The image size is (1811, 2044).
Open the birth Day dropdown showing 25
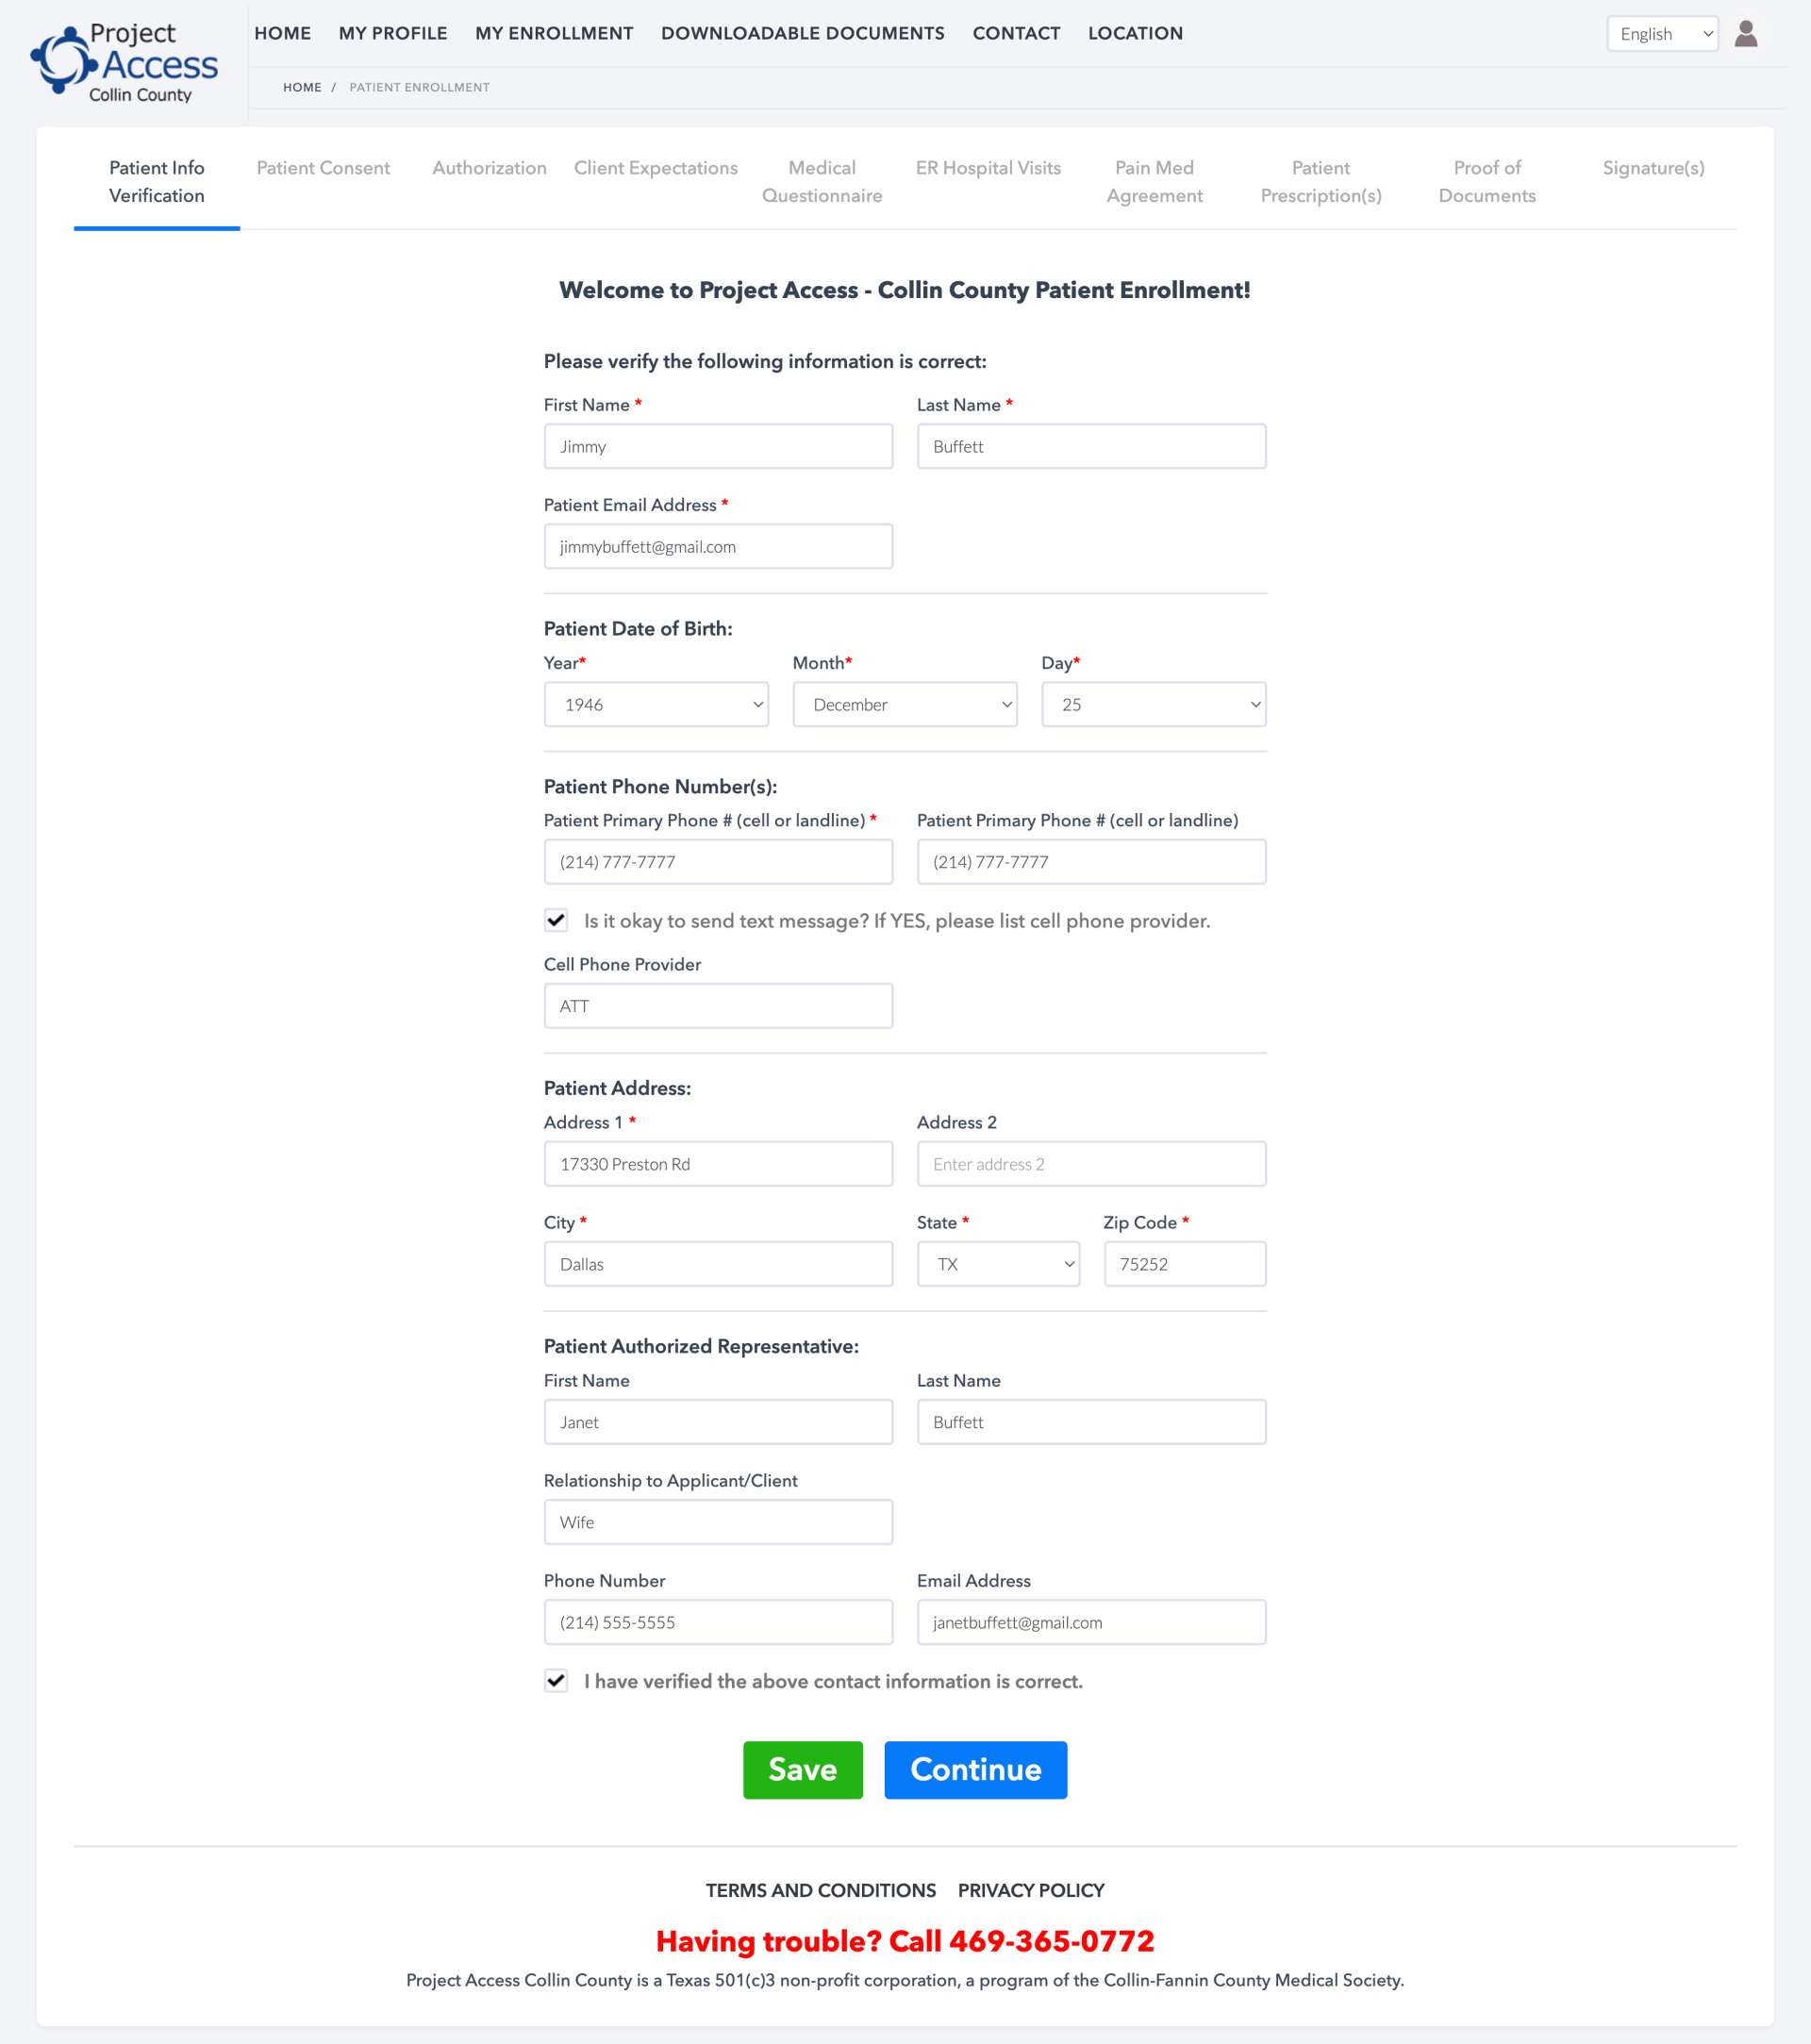1154,704
